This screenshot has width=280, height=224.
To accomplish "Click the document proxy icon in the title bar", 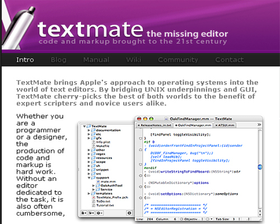I will [x=166, y=119].
